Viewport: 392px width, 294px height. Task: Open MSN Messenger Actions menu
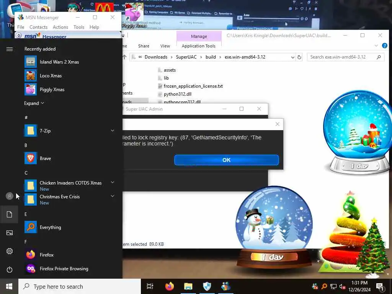click(60, 27)
